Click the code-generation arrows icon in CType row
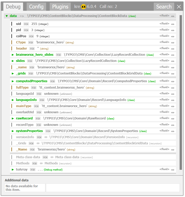The height and width of the screenshot is (197, 185). click(173, 42)
